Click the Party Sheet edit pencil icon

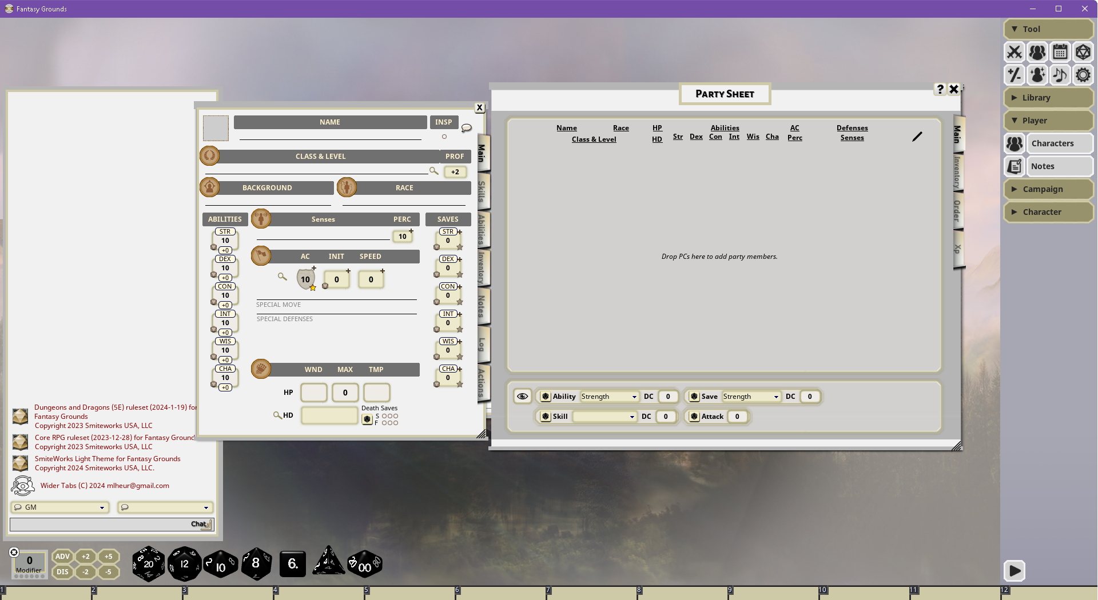pyautogui.click(x=917, y=137)
